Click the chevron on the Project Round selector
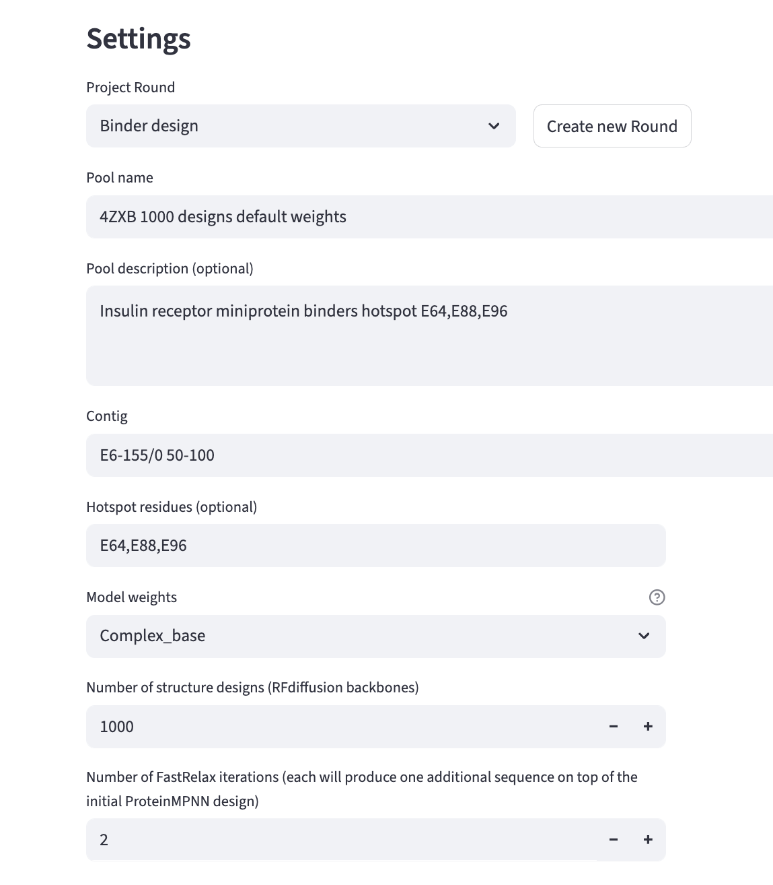 [494, 126]
